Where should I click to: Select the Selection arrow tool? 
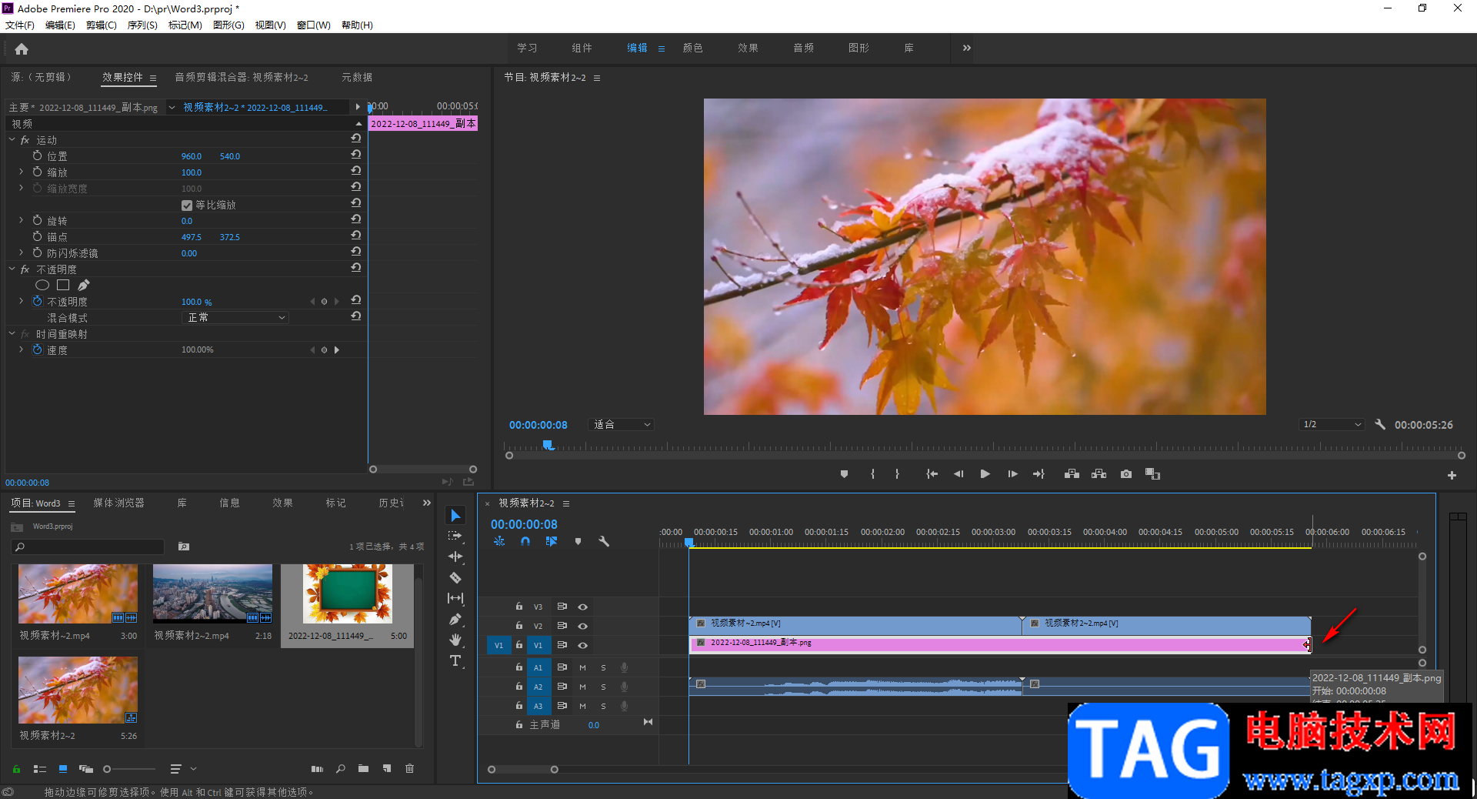click(x=455, y=516)
